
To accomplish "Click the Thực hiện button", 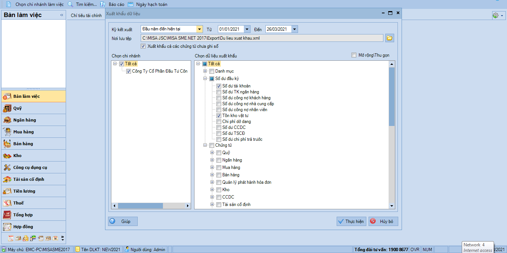I will (x=351, y=221).
